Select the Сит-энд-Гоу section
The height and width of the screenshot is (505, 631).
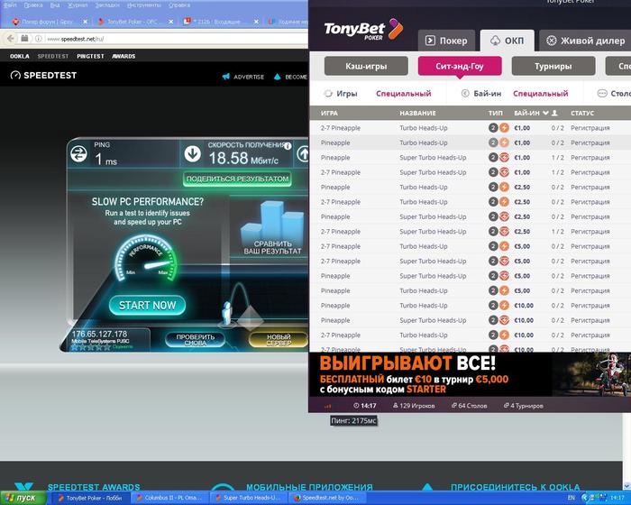tap(460, 66)
